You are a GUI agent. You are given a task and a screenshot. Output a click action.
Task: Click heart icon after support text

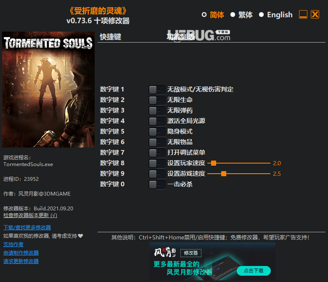(x=81, y=236)
